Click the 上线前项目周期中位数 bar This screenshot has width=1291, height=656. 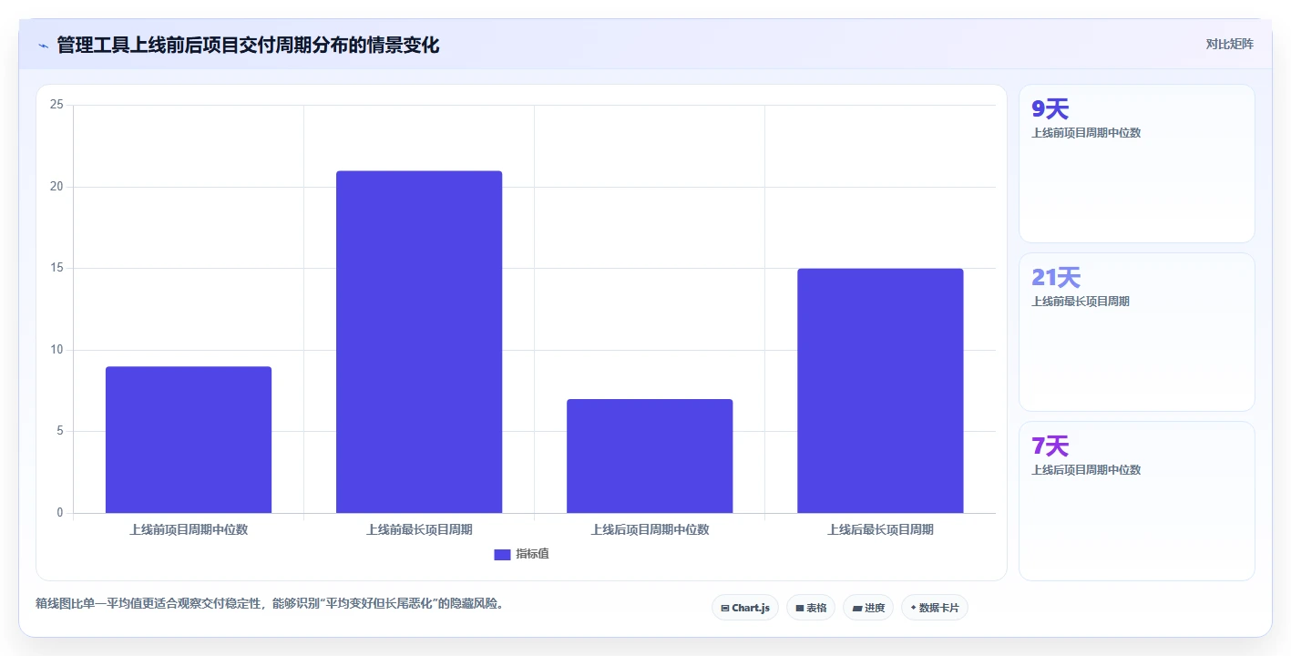[189, 440]
